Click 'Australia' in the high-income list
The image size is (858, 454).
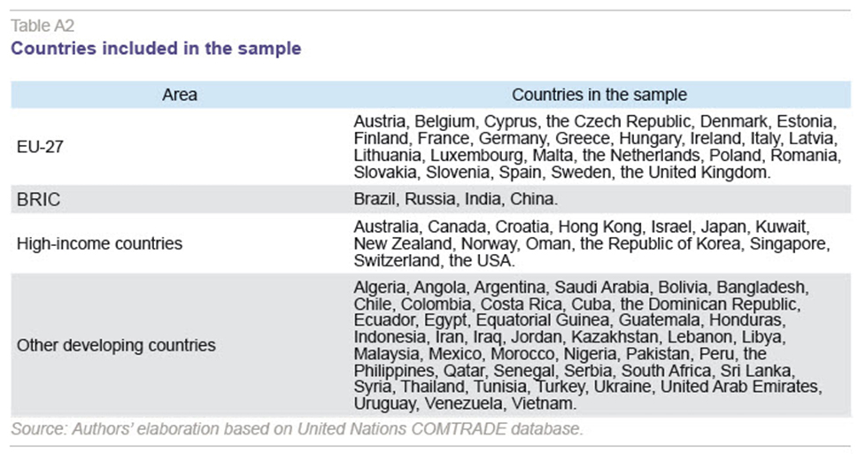coord(388,227)
